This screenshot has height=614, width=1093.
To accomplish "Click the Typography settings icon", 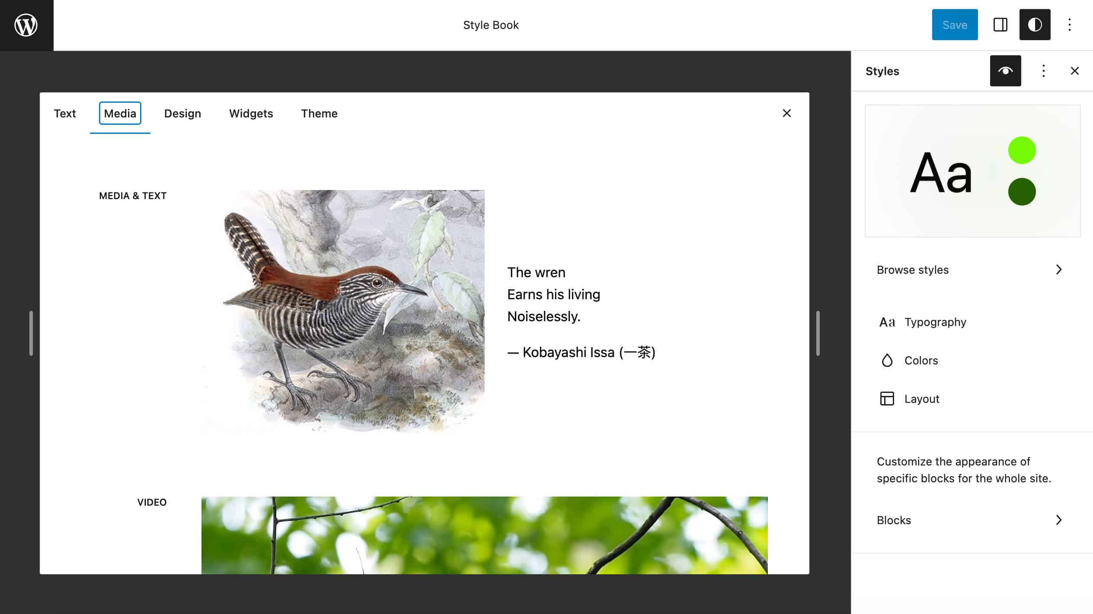I will pos(887,322).
